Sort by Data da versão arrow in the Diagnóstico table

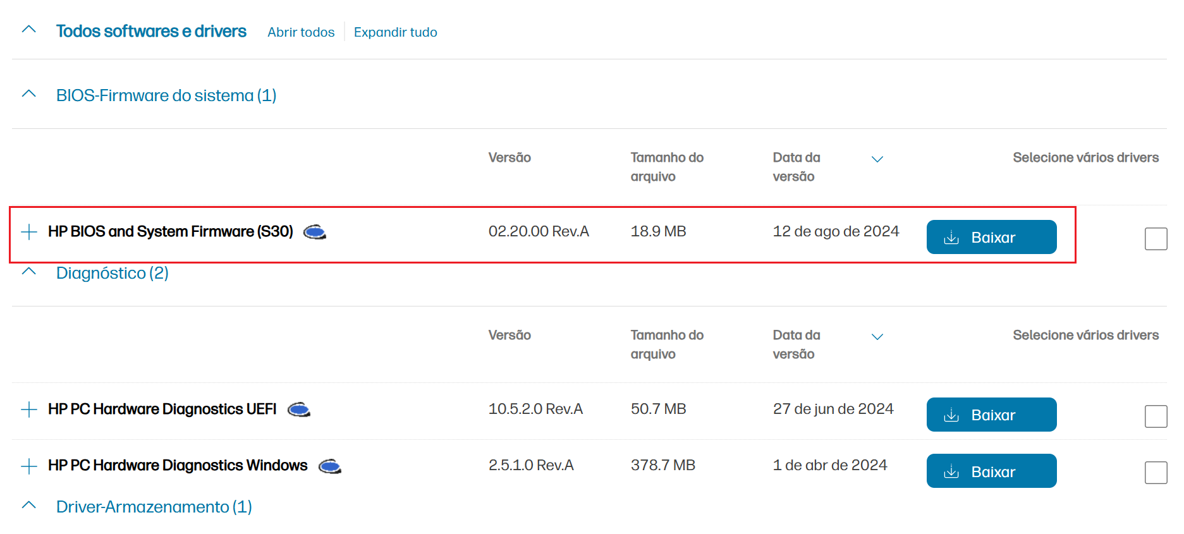click(877, 337)
